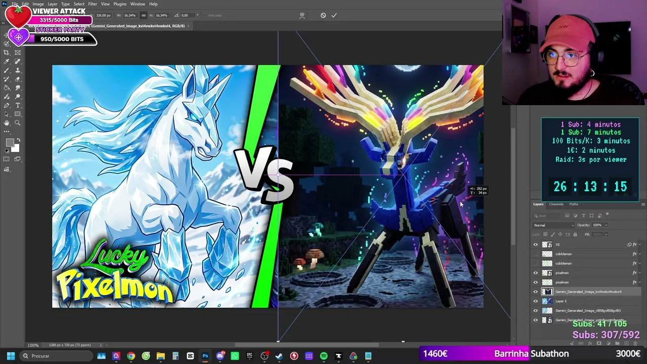This screenshot has height=364, width=647.
Task: Select the Horizontal Type tool
Action: pos(18,106)
